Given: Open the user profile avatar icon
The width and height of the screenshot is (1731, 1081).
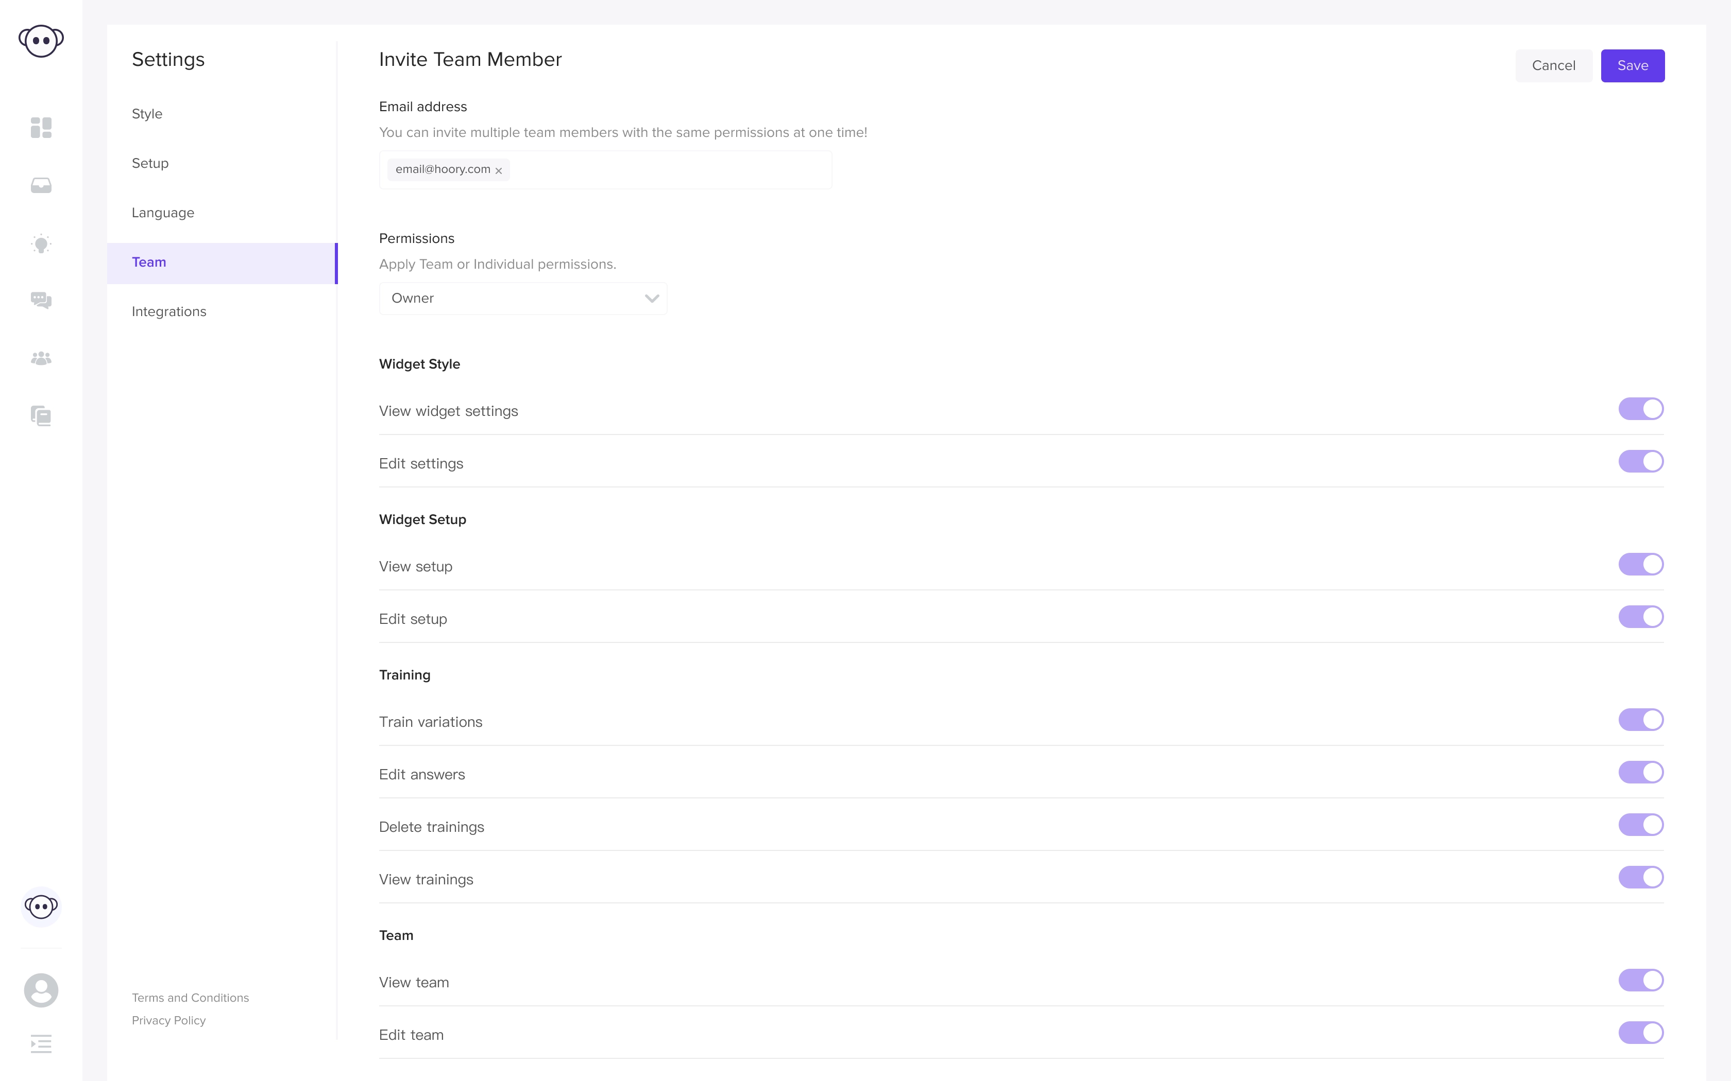Looking at the screenshot, I should 41,990.
